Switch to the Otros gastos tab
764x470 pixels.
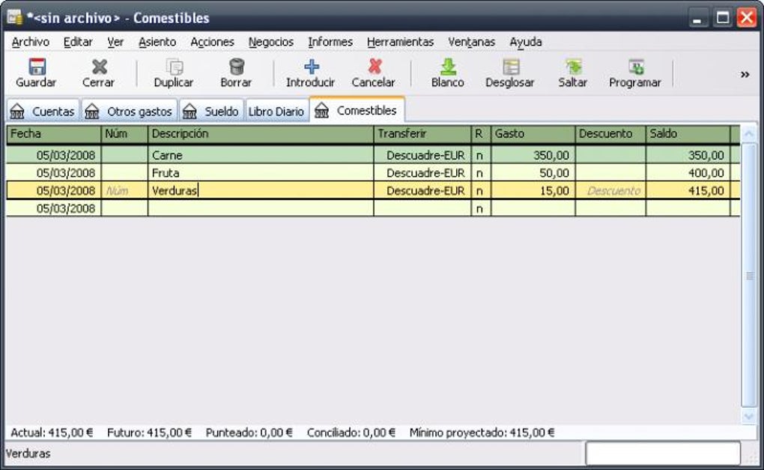pyautogui.click(x=129, y=111)
